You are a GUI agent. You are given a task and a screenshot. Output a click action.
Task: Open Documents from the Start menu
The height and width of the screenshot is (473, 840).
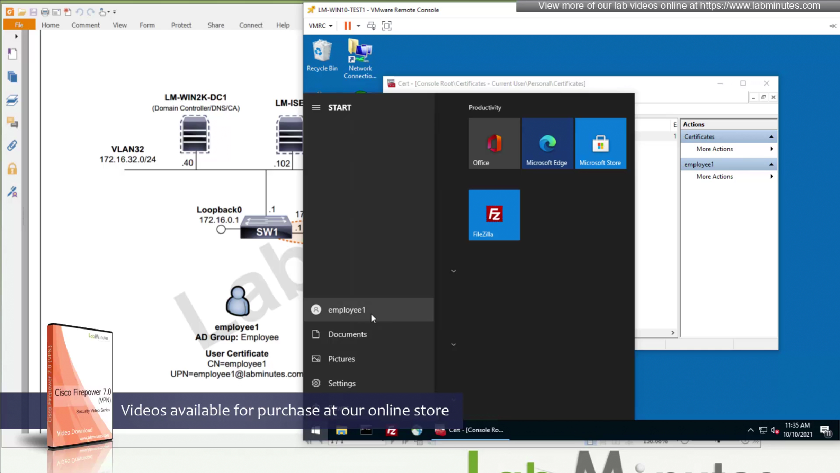click(x=347, y=334)
